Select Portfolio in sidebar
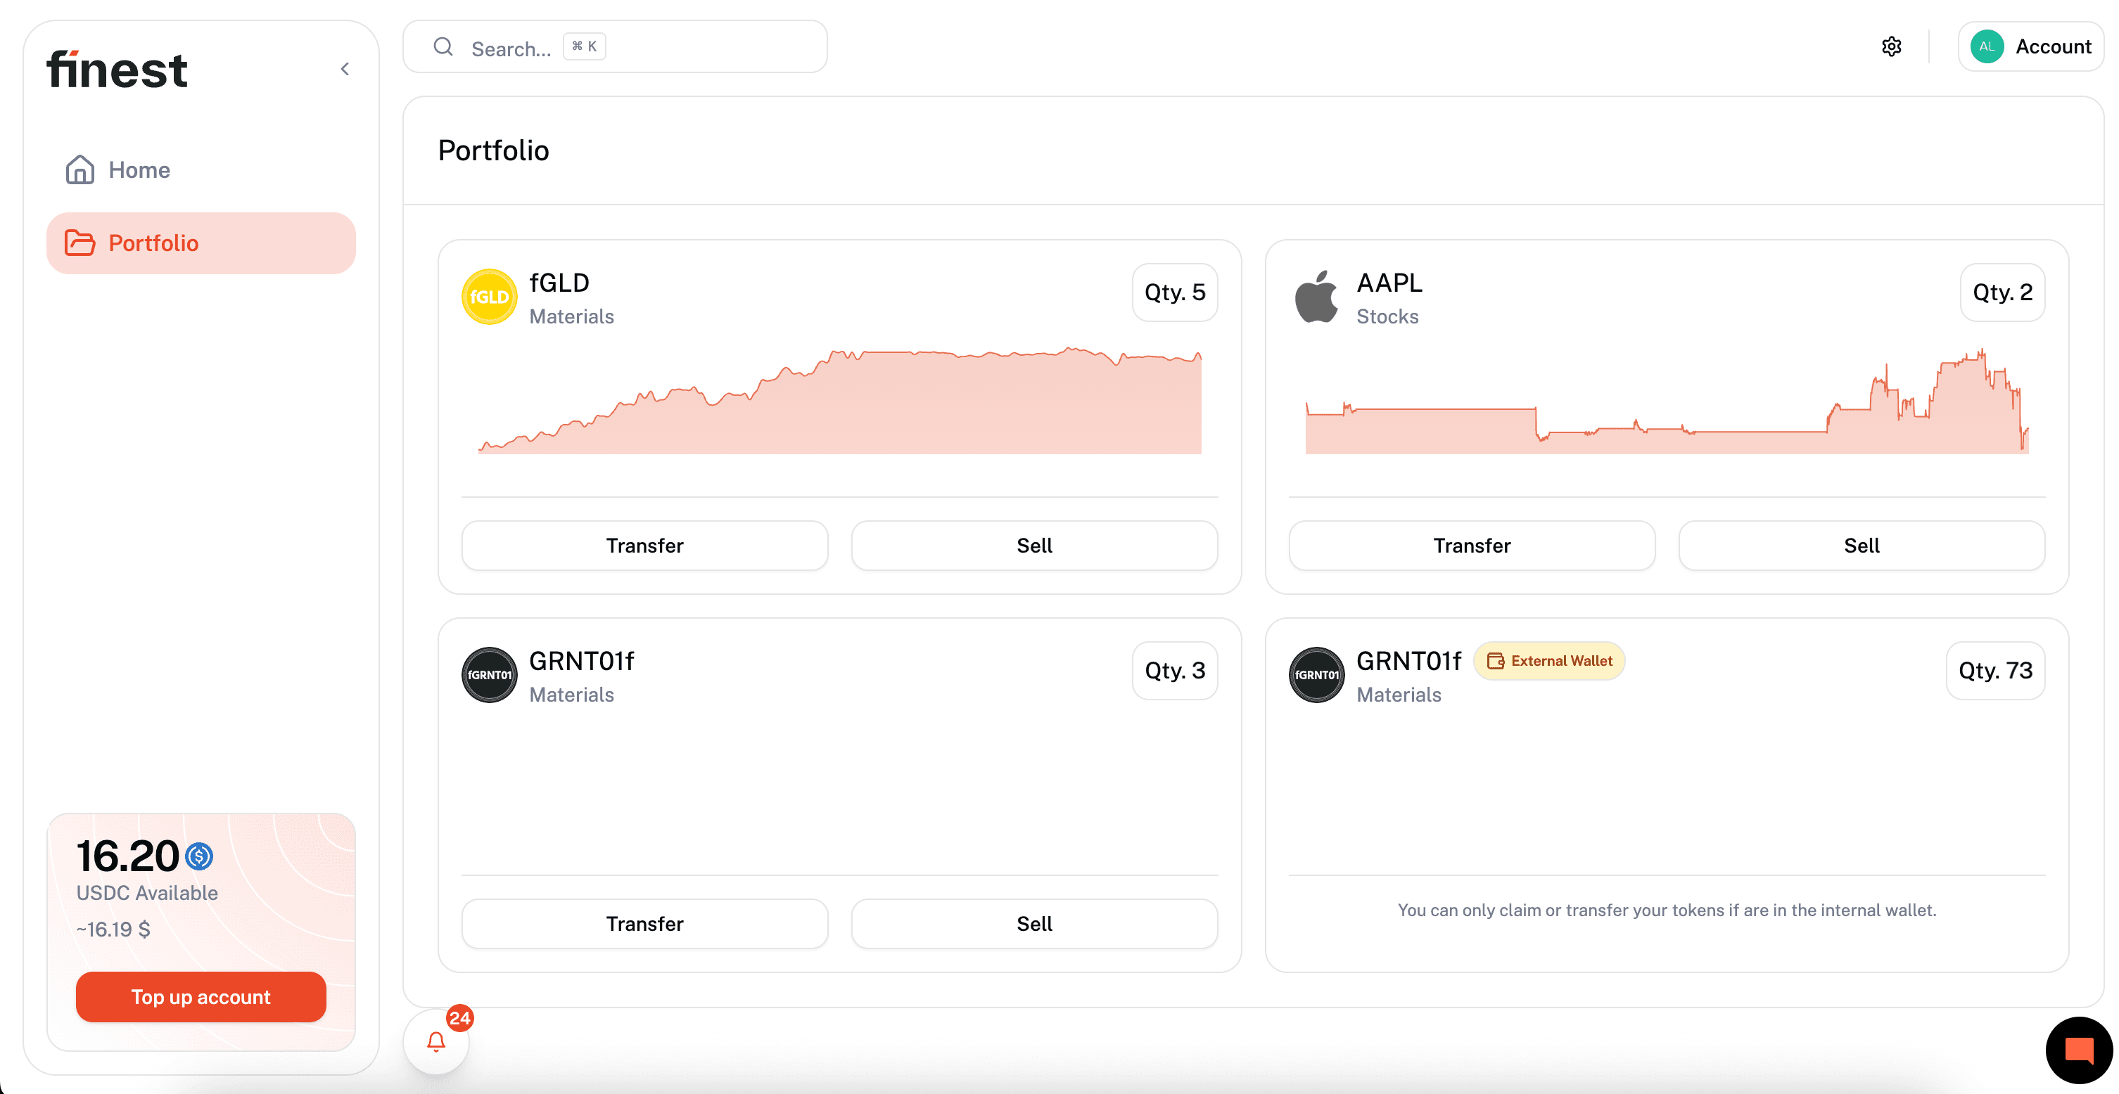 pyautogui.click(x=153, y=243)
